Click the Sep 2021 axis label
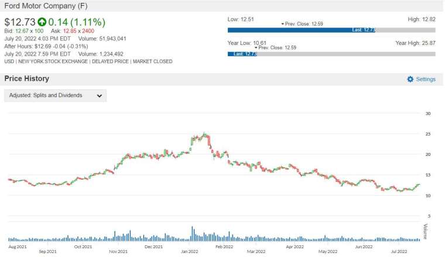Viewport: 445px width, 257px height. coord(47,251)
